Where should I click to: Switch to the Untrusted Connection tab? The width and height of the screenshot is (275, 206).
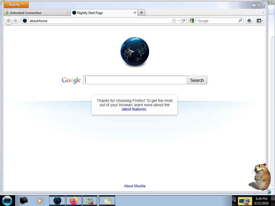pyautogui.click(x=37, y=13)
